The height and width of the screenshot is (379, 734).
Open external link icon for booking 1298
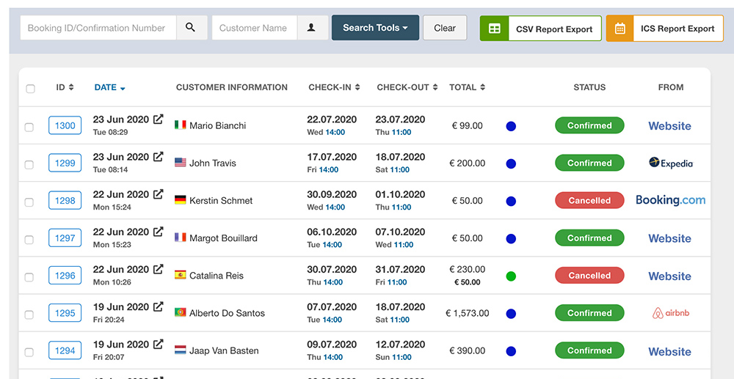coord(159,194)
